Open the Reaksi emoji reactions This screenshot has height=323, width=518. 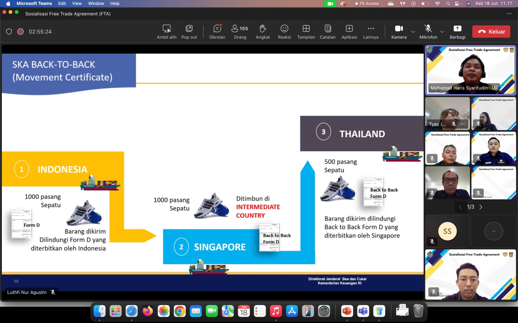pyautogui.click(x=284, y=29)
